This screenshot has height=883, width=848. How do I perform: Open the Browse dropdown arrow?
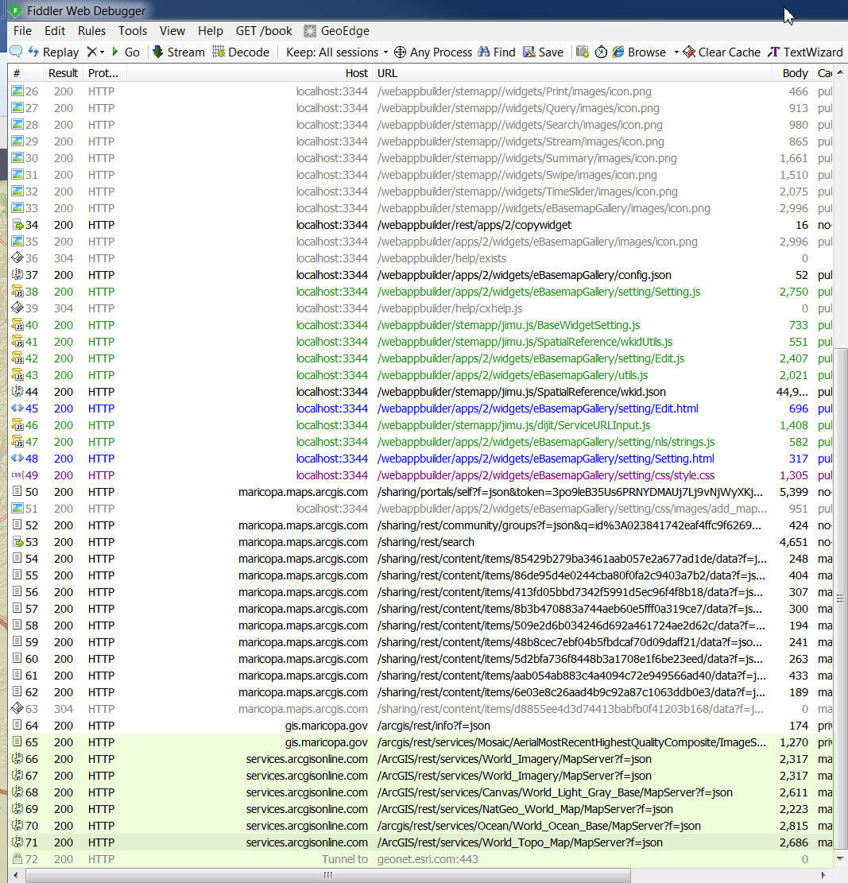point(676,52)
